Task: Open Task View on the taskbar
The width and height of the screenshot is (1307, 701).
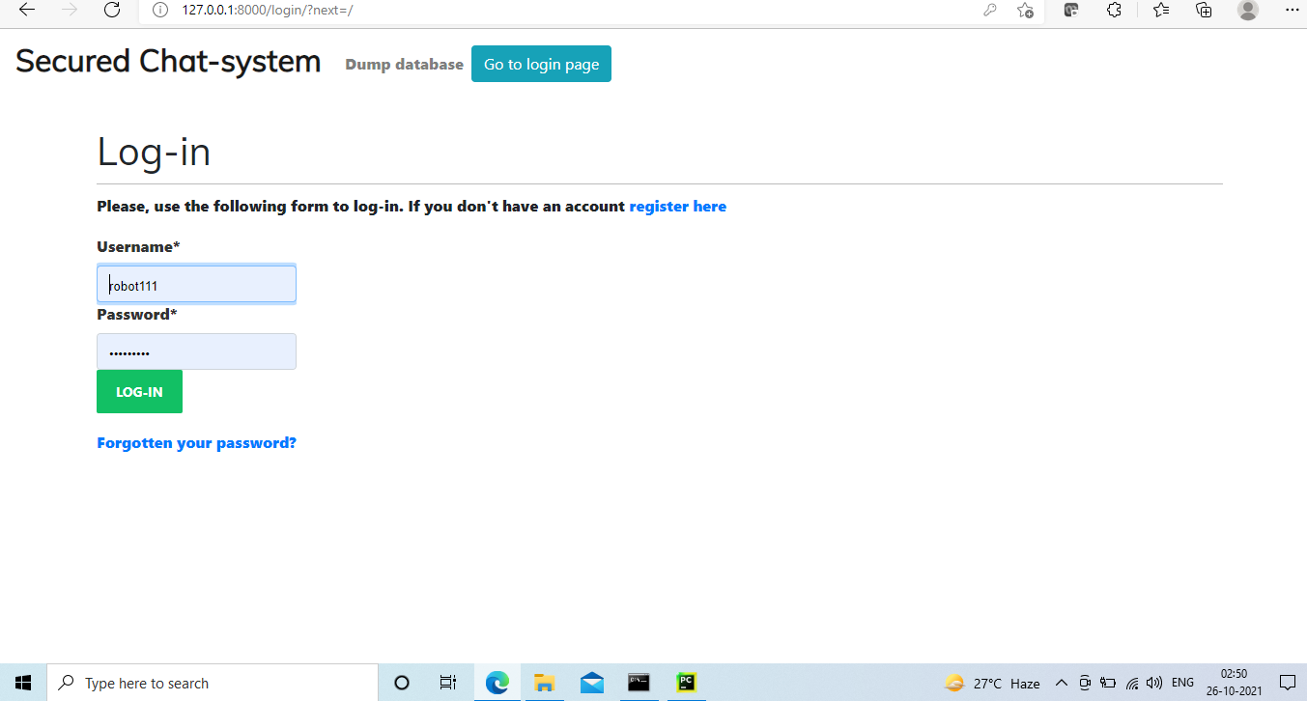Action: point(448,683)
